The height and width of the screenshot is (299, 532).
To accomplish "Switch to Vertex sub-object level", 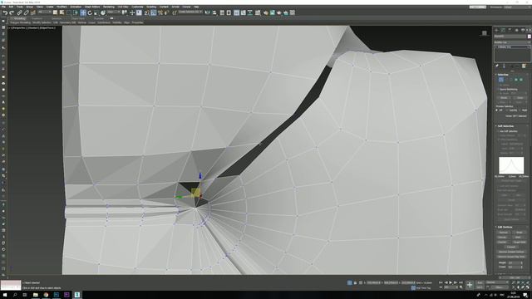I will pyautogui.click(x=501, y=80).
